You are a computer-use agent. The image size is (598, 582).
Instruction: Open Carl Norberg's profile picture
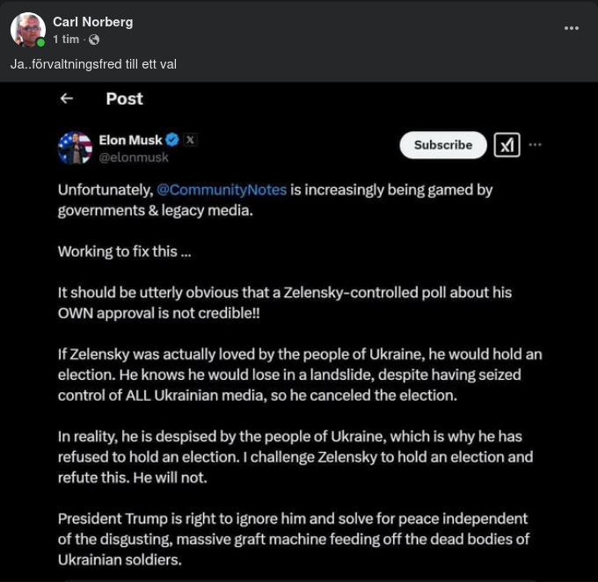pyautogui.click(x=27, y=29)
